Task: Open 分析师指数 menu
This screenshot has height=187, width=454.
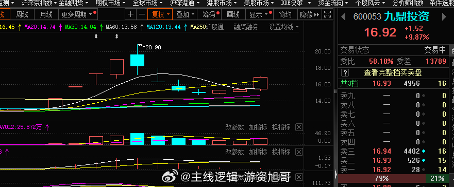Action: click(x=408, y=3)
